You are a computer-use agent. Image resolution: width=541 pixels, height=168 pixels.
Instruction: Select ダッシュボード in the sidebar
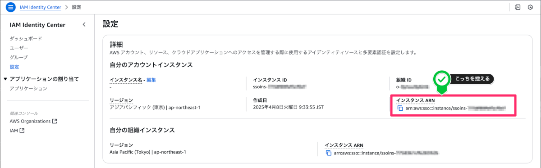tap(26, 38)
